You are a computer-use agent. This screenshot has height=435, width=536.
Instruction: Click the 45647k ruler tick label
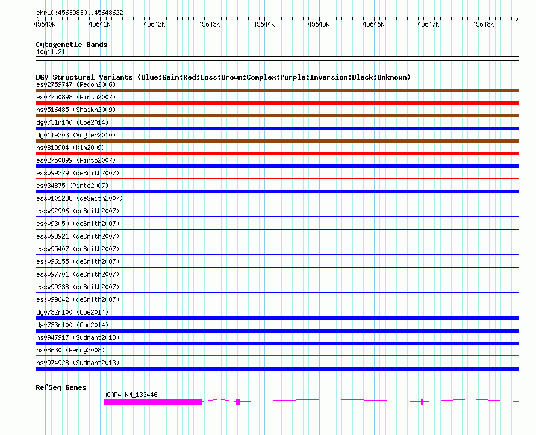428,24
